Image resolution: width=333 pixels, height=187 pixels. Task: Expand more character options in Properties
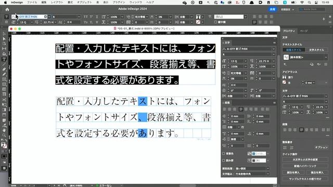click(x=327, y=117)
